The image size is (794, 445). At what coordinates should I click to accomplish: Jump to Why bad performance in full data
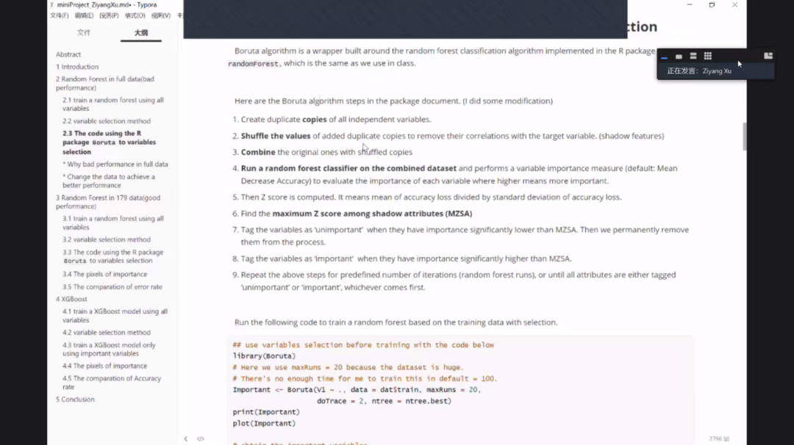pos(115,164)
